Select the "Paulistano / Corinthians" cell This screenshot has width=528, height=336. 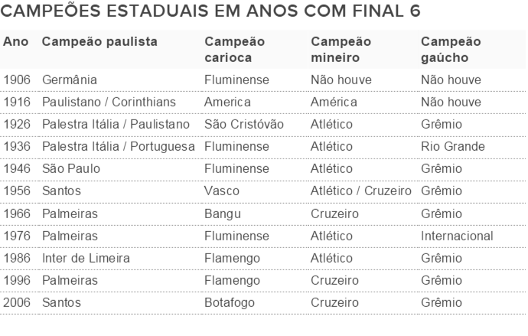click(109, 102)
